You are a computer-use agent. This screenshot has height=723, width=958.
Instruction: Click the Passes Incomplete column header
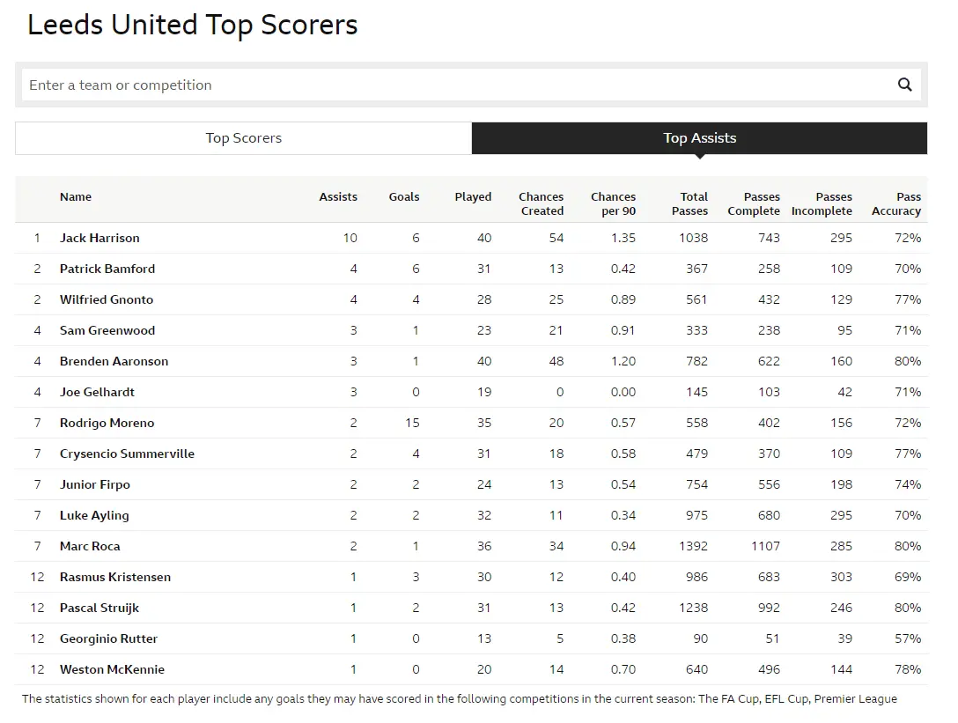click(822, 203)
